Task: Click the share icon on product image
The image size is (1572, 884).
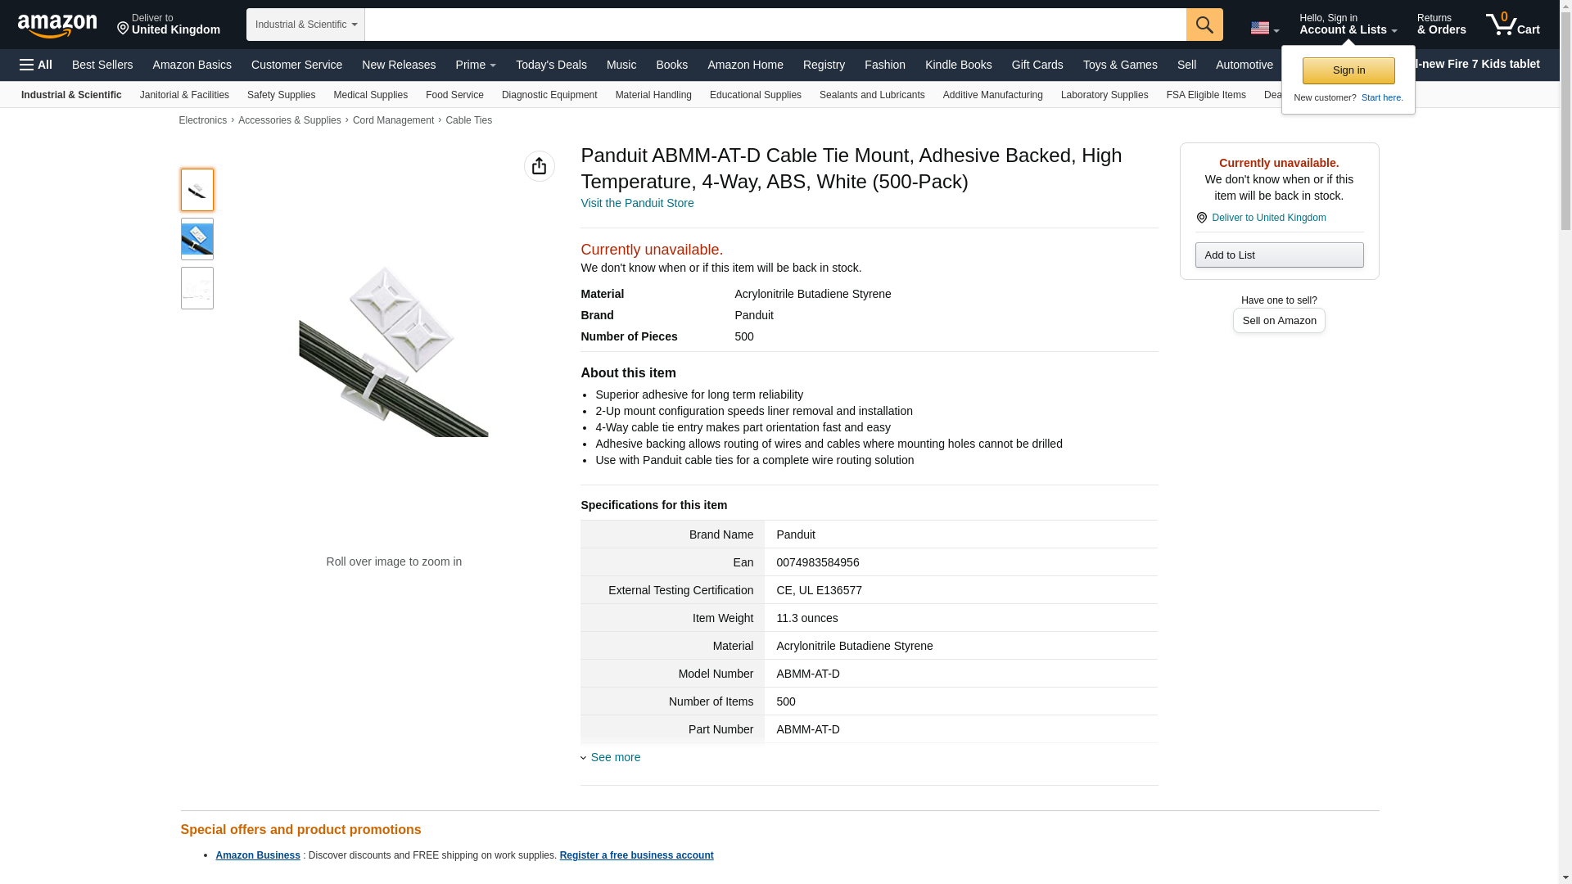Action: 539,166
